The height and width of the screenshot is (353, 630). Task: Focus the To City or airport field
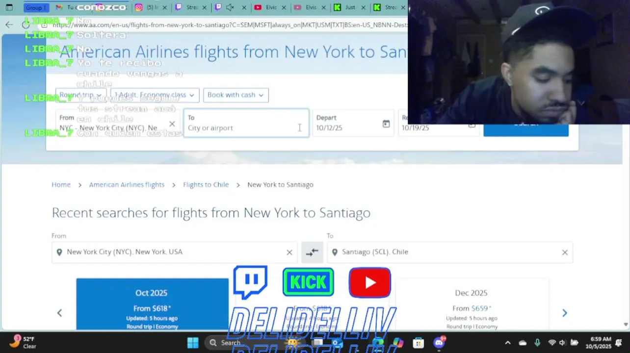coord(246,123)
